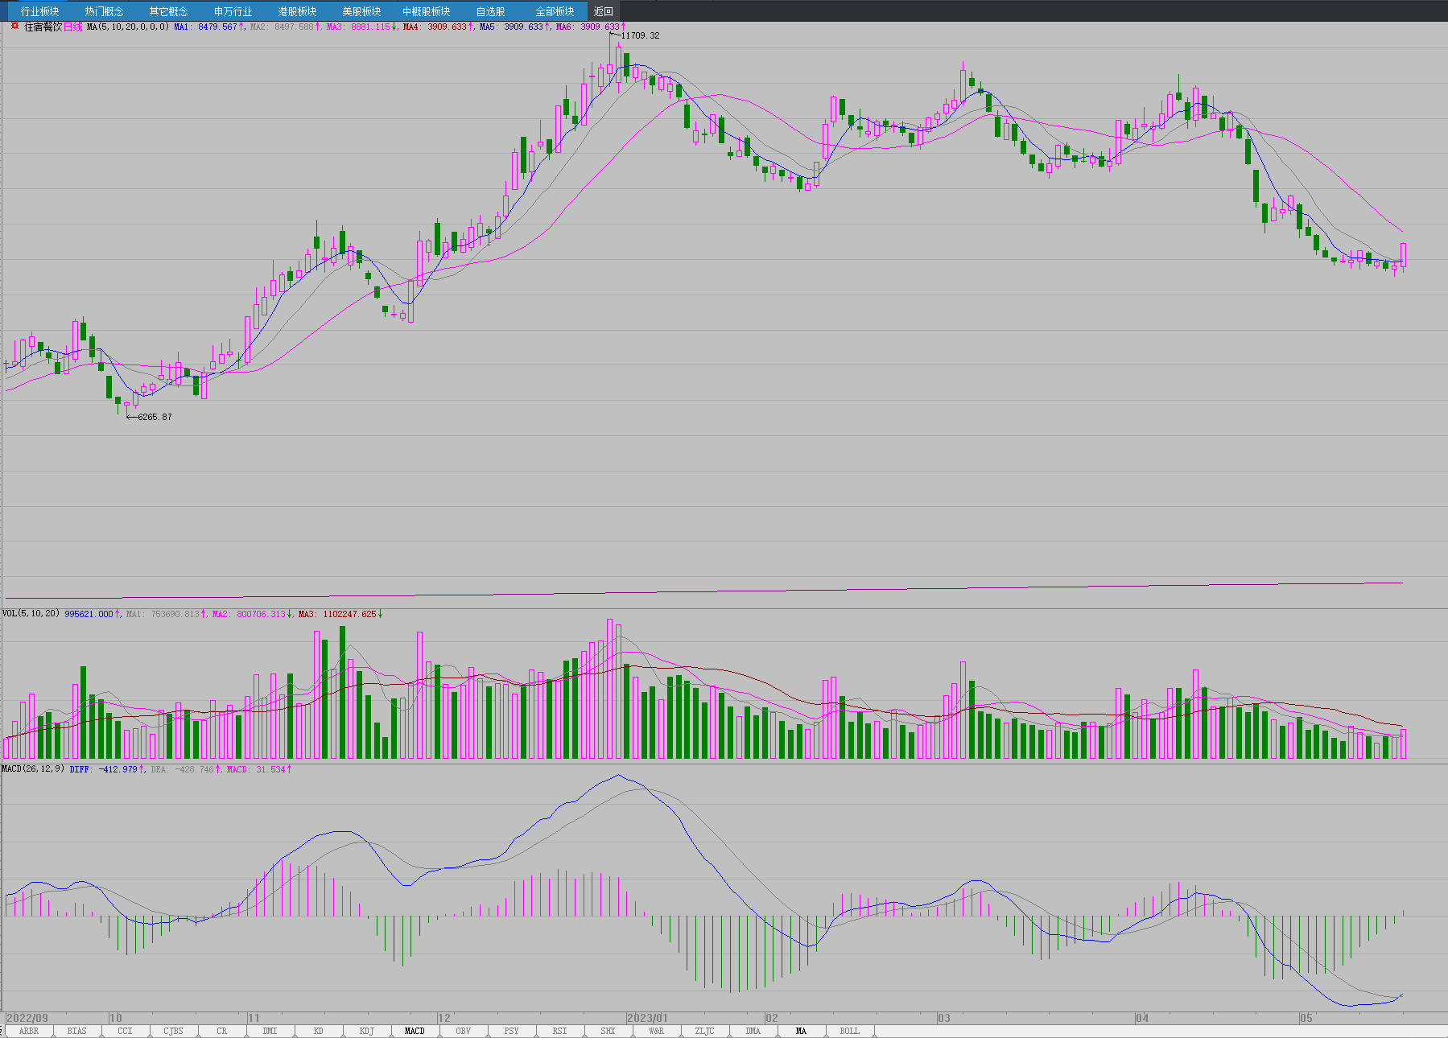
Task: Select the KDJ indicator tab
Action: click(x=366, y=1031)
